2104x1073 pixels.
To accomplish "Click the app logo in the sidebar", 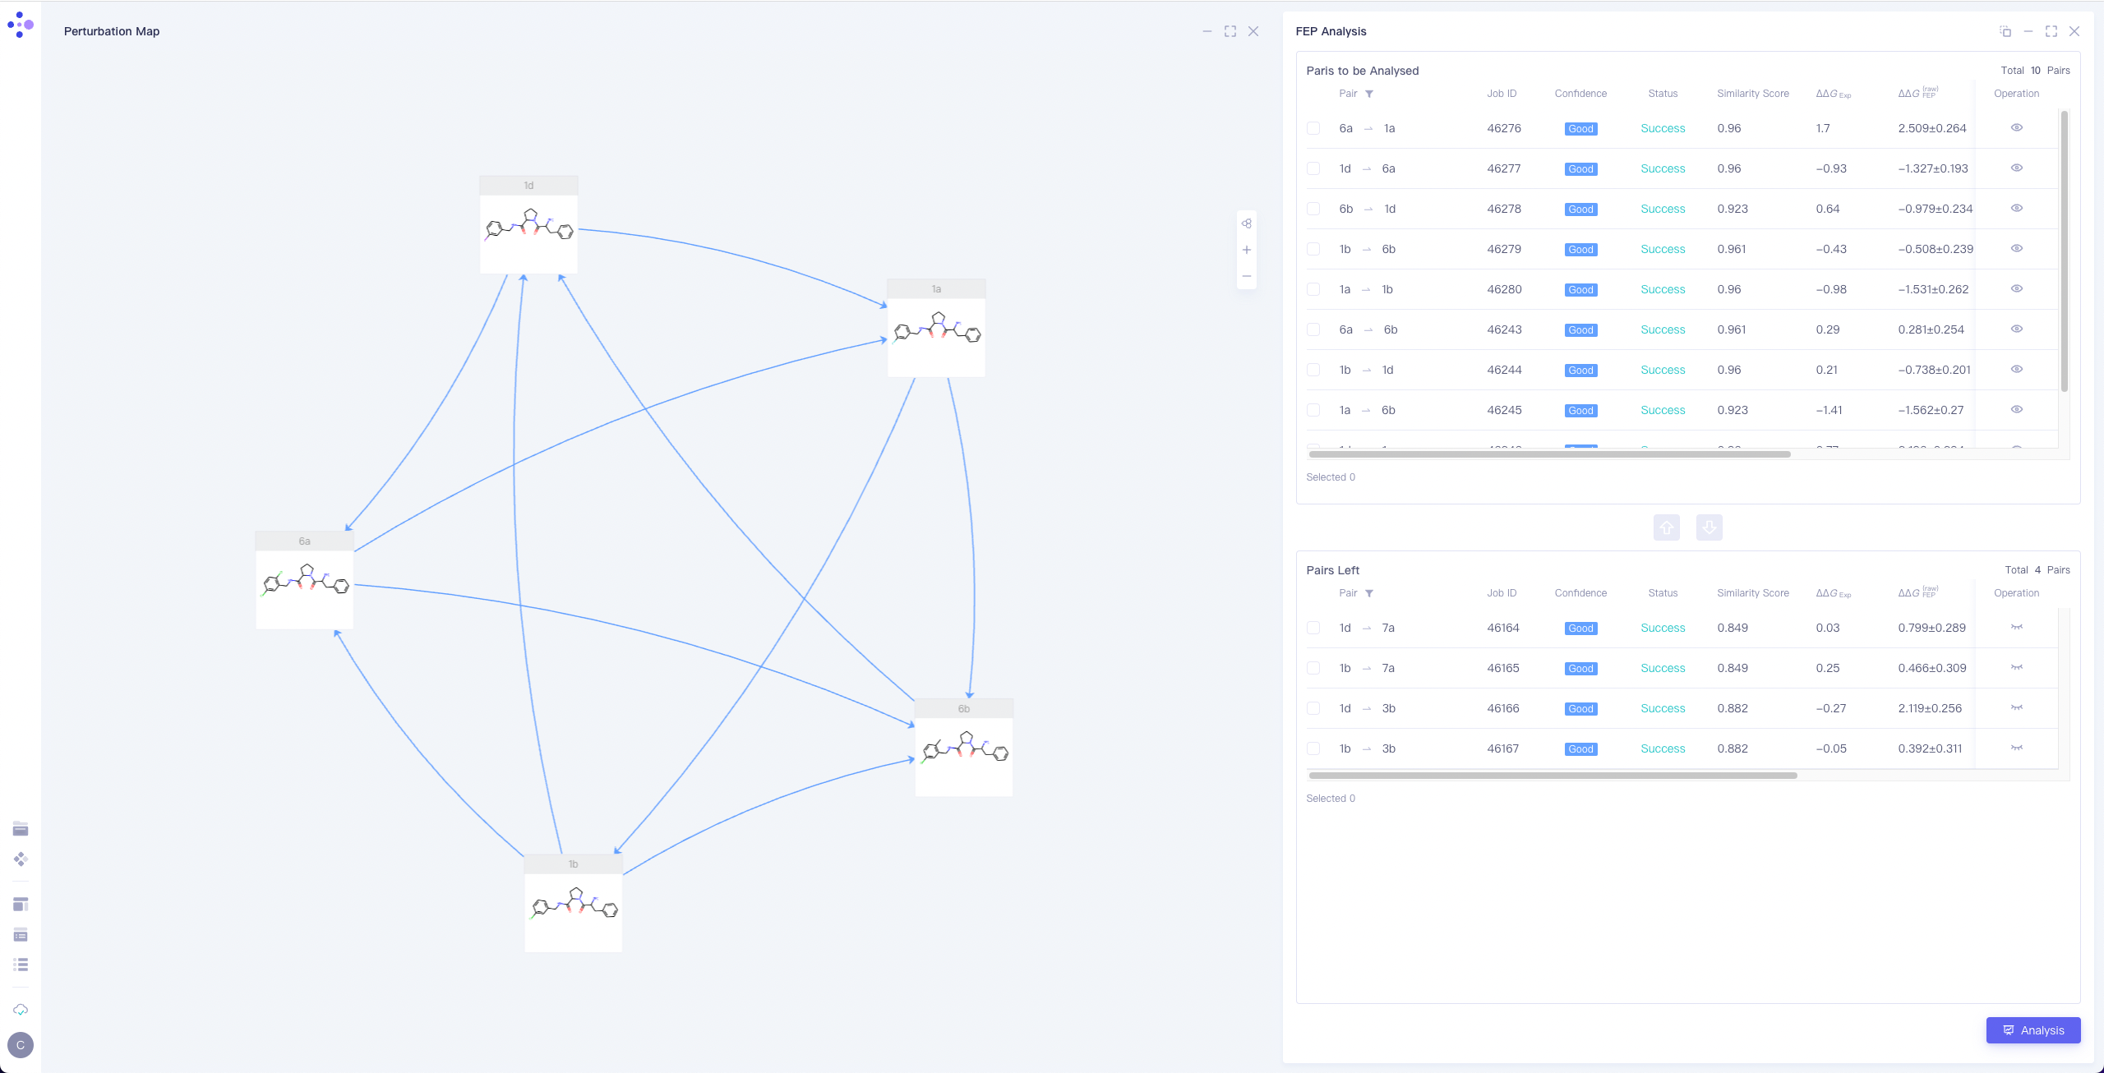I will (21, 25).
